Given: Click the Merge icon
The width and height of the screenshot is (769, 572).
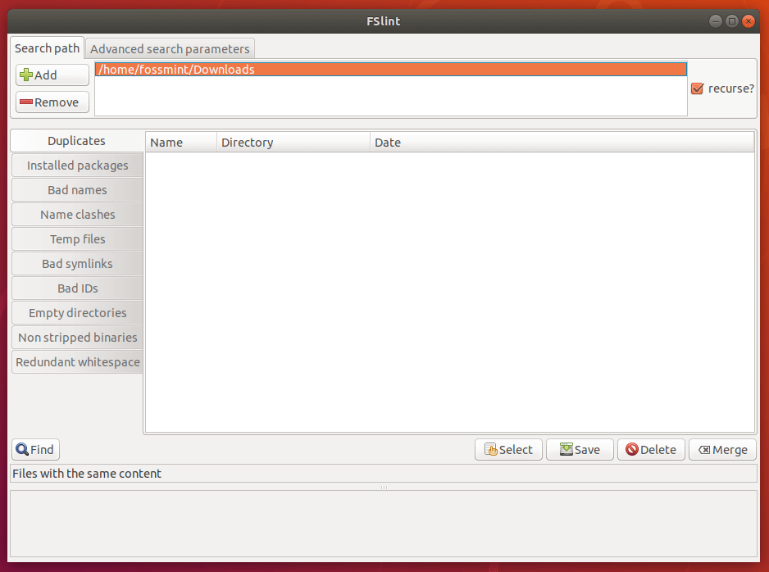Looking at the screenshot, I should coord(705,449).
